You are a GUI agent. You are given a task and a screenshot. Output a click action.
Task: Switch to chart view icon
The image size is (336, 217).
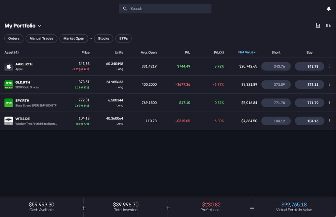pyautogui.click(x=318, y=25)
